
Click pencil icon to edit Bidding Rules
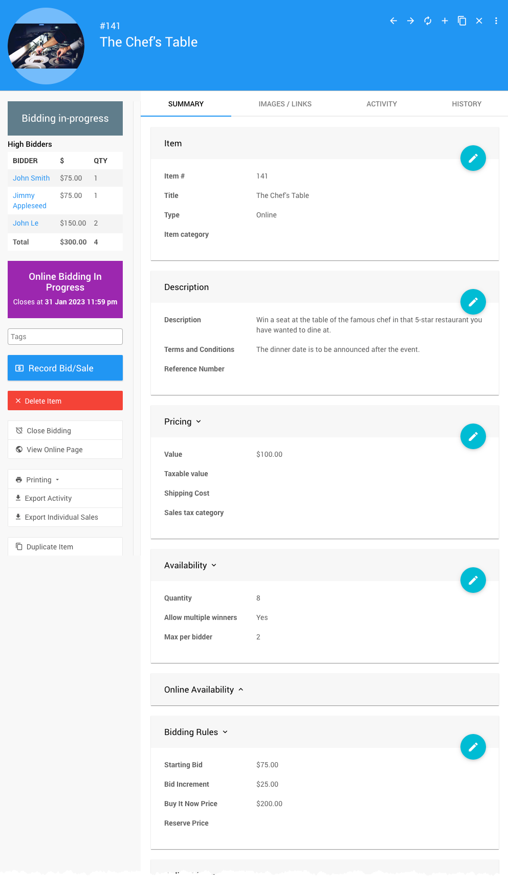click(x=473, y=747)
